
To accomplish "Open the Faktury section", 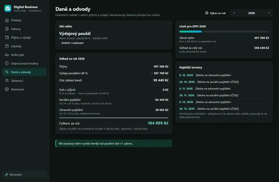I will 24,29.
